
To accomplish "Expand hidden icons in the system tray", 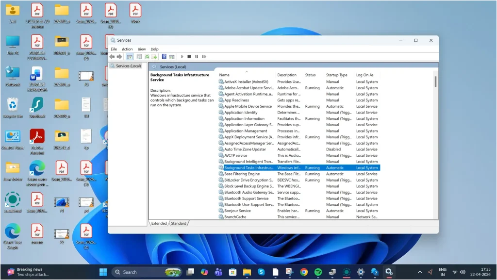I will point(420,272).
